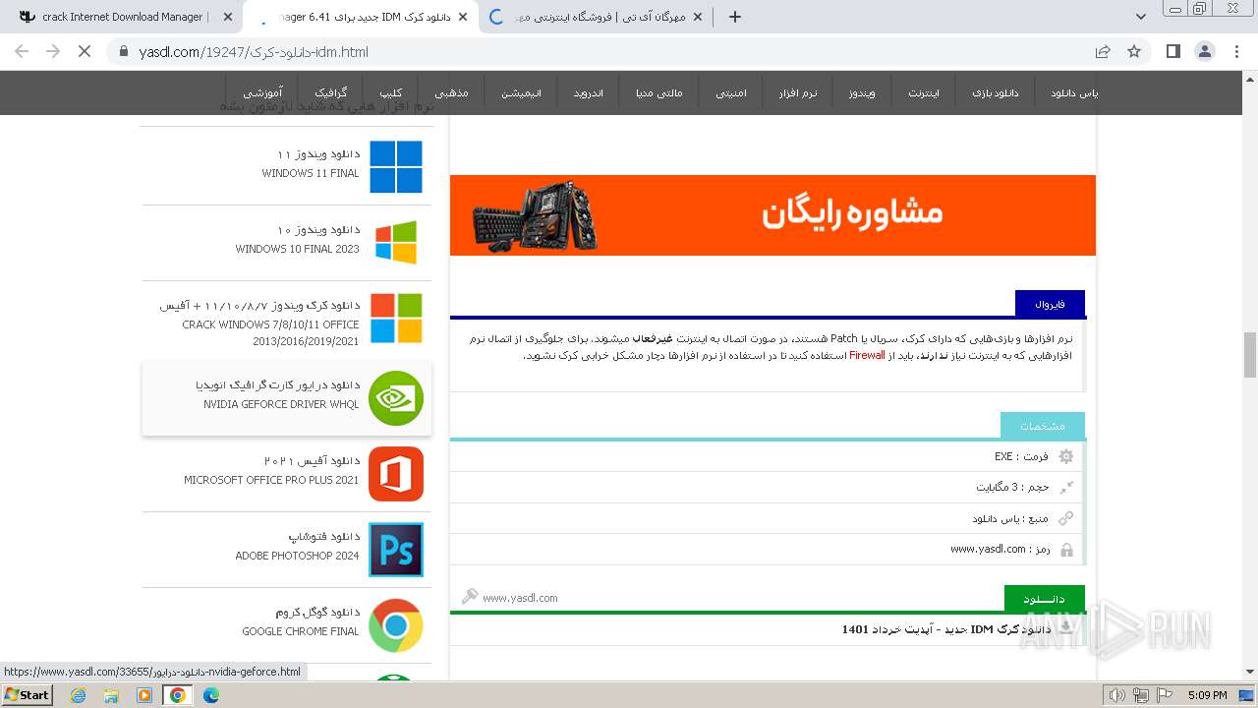Click the free consultation orange banner
This screenshot has height=708, width=1258.
click(772, 215)
